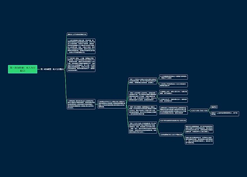The width and height of the screenshot is (247, 177).
Task: Select the A.①② B.③④ C.①④ D.②③ node
Action: click(199, 110)
